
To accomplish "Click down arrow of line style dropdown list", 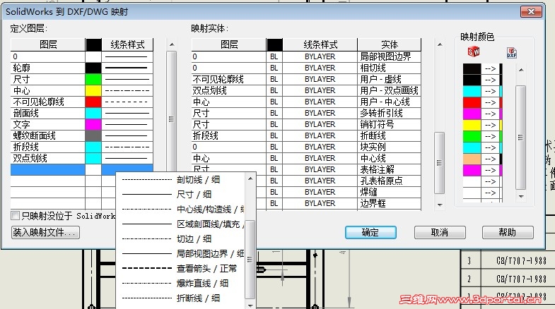I will pos(250,305).
